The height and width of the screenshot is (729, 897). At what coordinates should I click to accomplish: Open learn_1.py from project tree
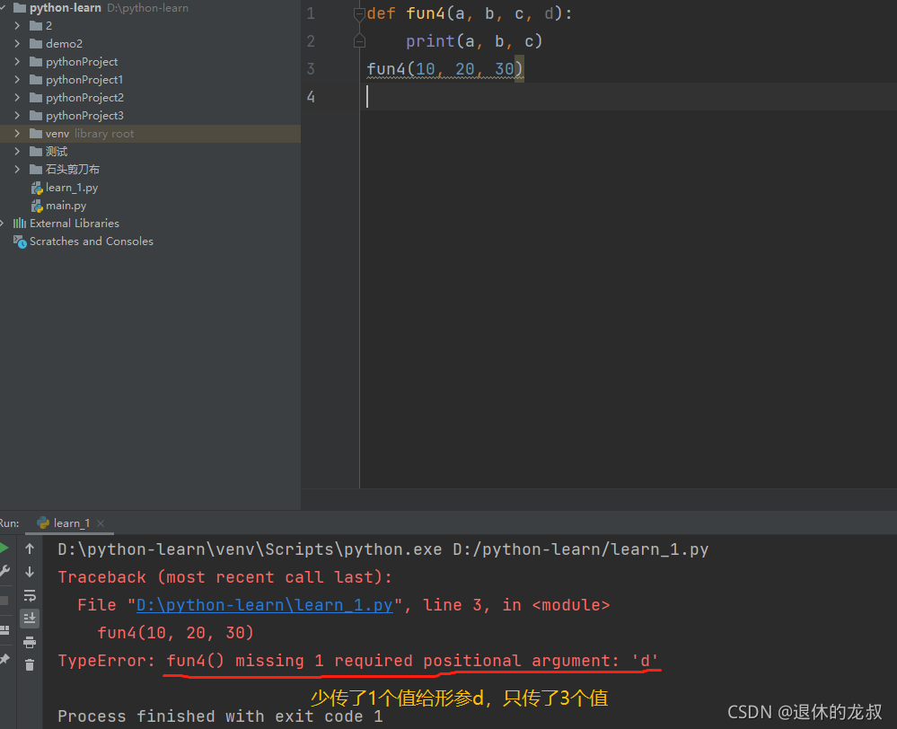click(72, 188)
